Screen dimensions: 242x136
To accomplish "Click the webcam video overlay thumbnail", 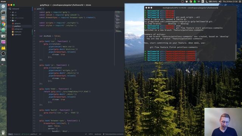I will (223, 122).
